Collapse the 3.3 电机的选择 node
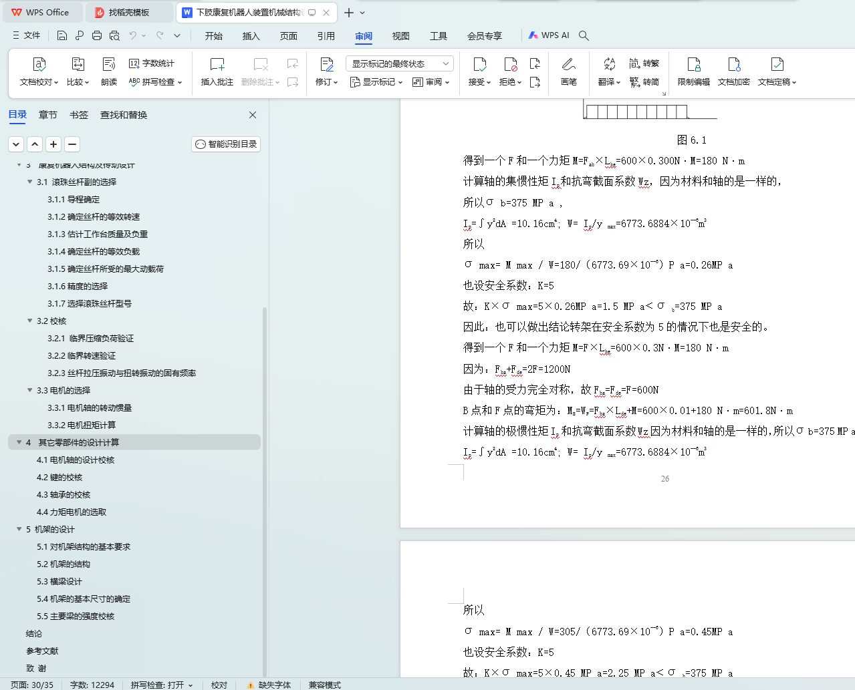 [29, 390]
